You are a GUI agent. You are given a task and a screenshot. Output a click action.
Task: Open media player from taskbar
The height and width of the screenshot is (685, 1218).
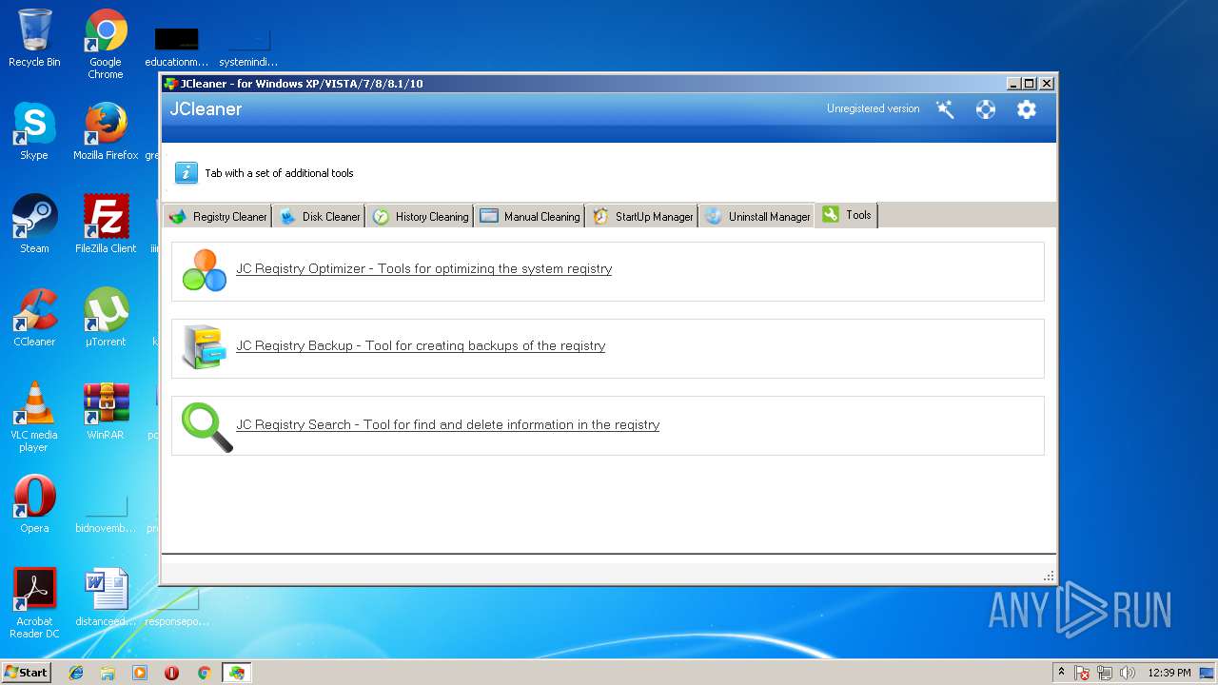point(140,673)
